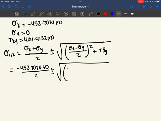This screenshot has height=121, width=161.
Task: Tap the 12:38 PM clock
Action: coord(5,1)
